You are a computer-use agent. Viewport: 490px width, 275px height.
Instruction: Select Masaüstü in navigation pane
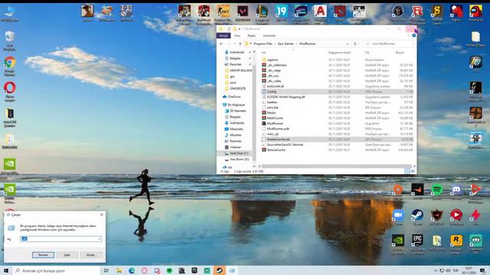coord(236,129)
